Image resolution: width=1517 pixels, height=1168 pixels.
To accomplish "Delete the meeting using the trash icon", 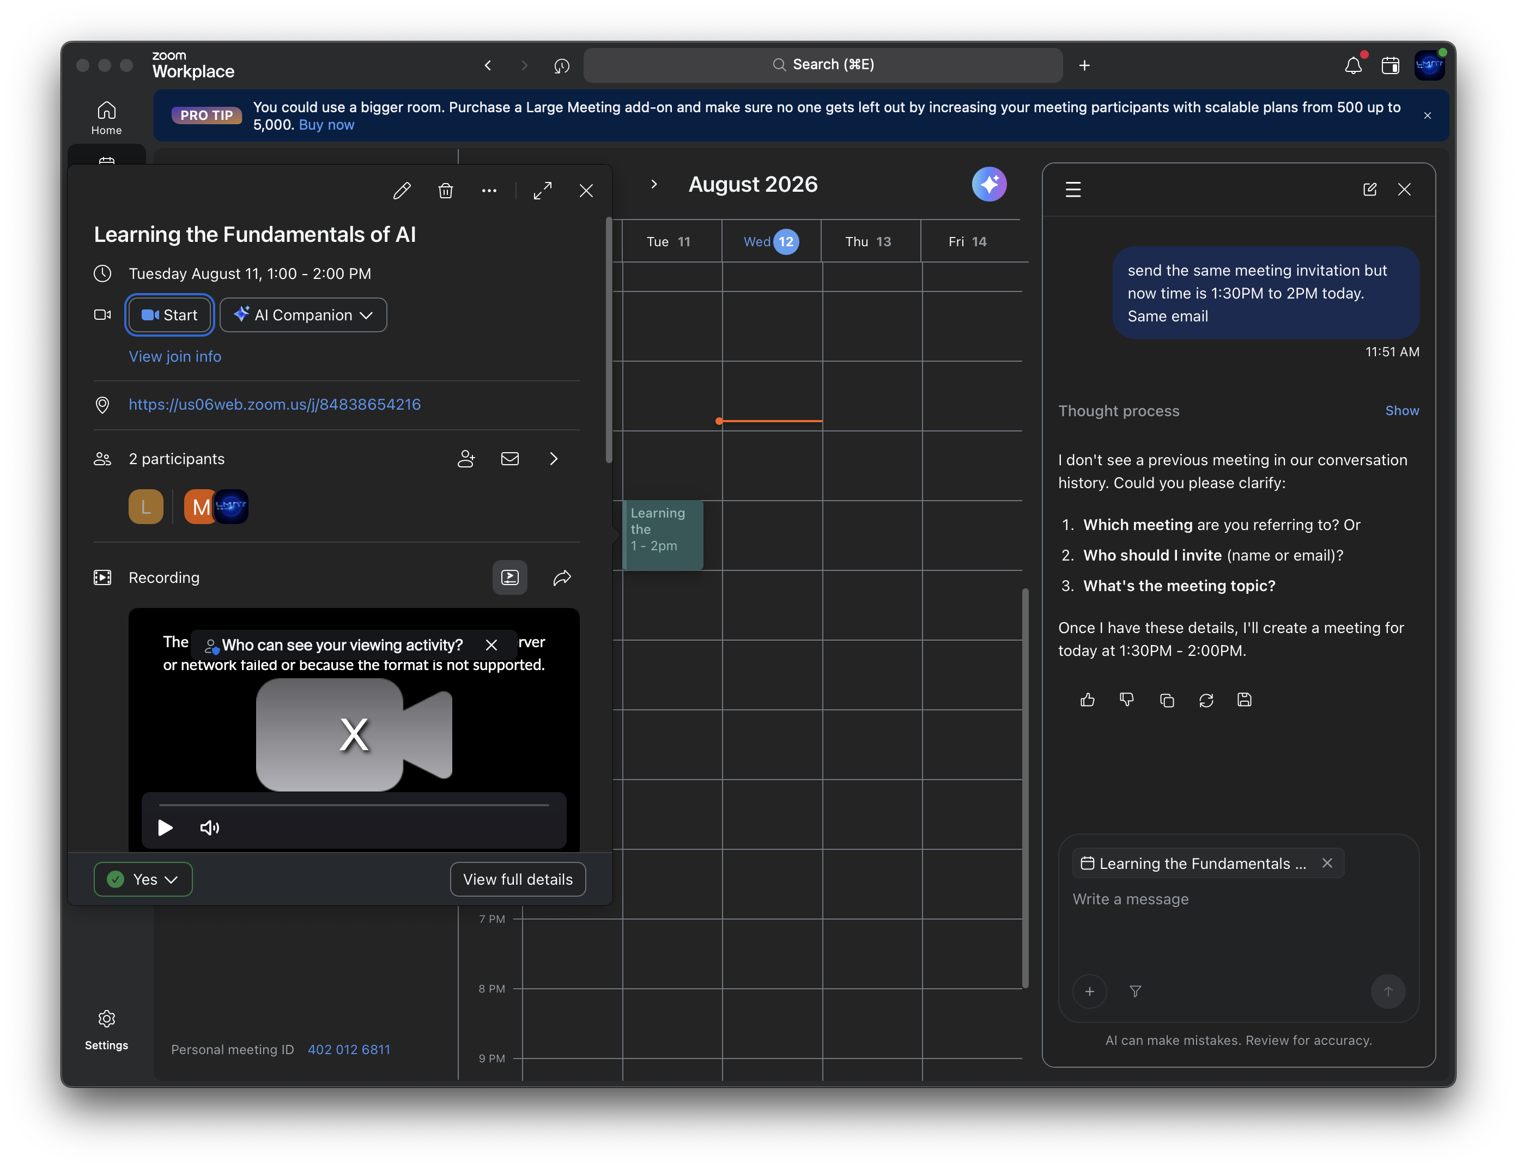I will (x=445, y=190).
